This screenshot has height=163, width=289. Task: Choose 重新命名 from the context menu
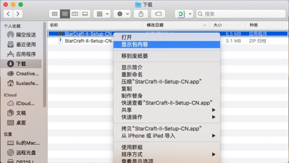coord(167,75)
